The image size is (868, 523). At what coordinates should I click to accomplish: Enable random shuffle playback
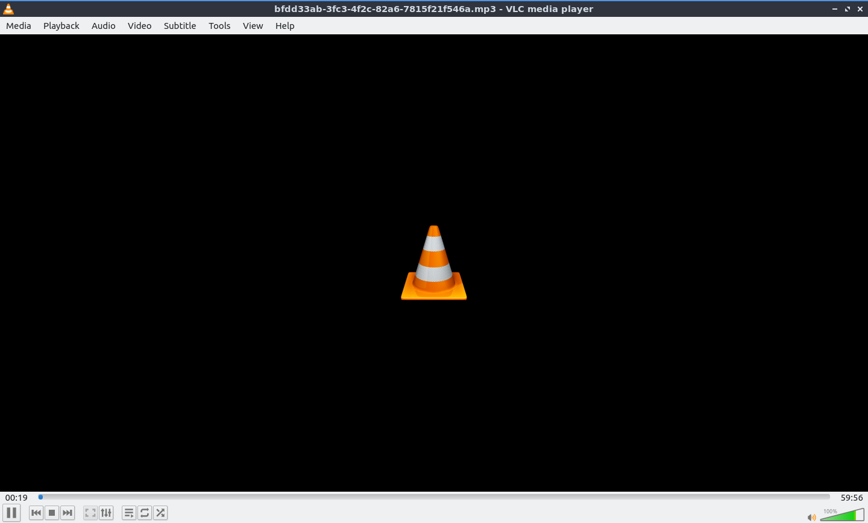tap(160, 513)
